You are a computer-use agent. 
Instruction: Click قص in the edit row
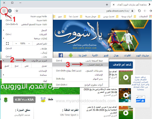click(26, 66)
